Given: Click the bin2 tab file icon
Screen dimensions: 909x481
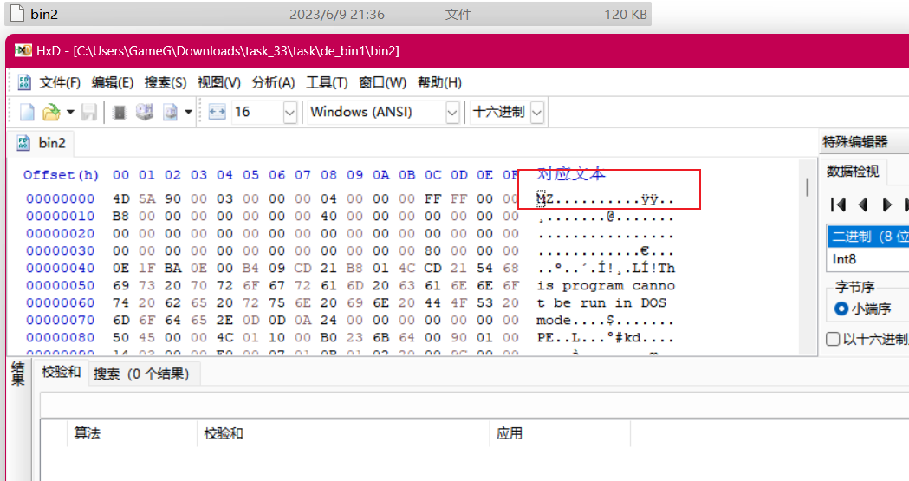Looking at the screenshot, I should click(23, 143).
